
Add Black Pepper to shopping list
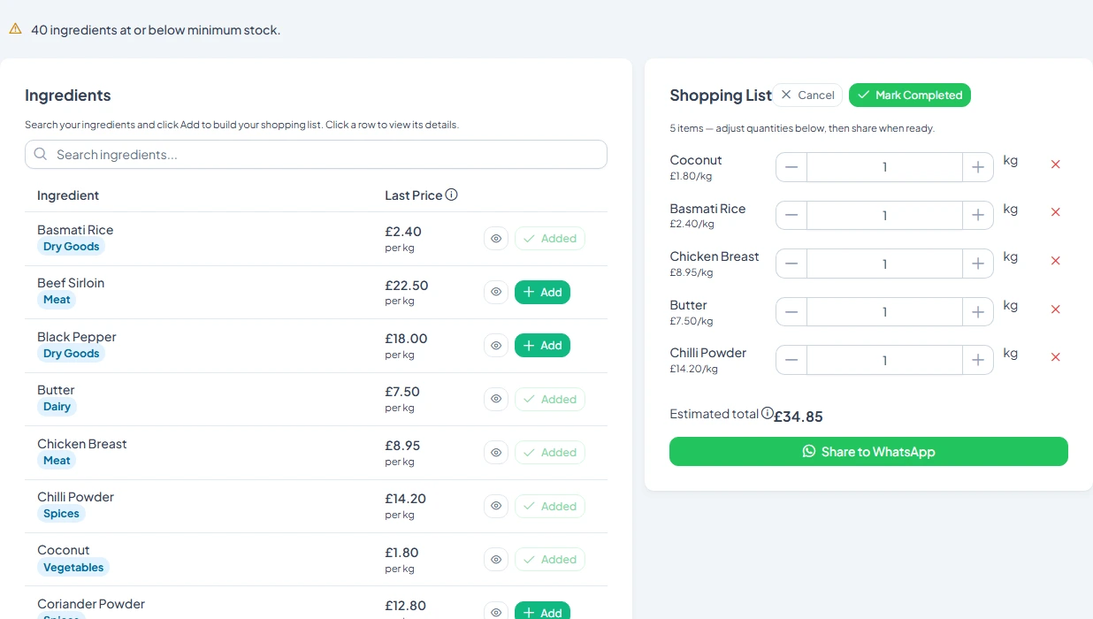pyautogui.click(x=542, y=346)
